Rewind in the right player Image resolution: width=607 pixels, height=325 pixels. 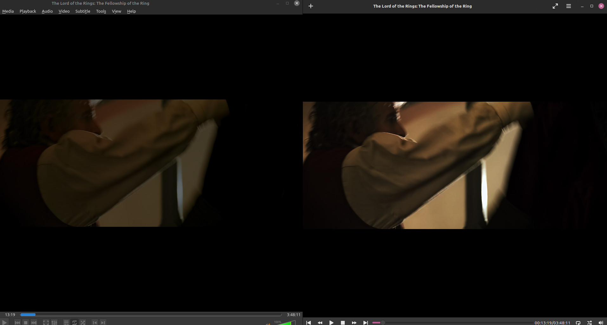pyautogui.click(x=320, y=322)
